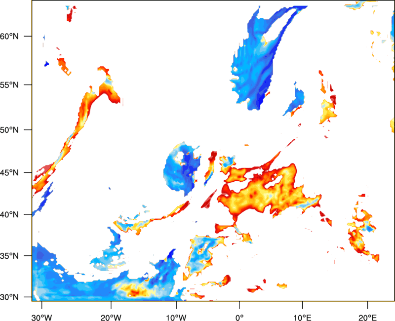The height and width of the screenshot is (321, 395).
Task: Click the 60°N latitude label
Action: point(9,37)
